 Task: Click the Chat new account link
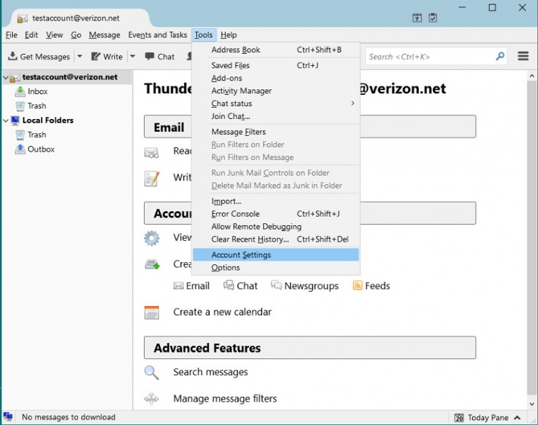coord(240,285)
